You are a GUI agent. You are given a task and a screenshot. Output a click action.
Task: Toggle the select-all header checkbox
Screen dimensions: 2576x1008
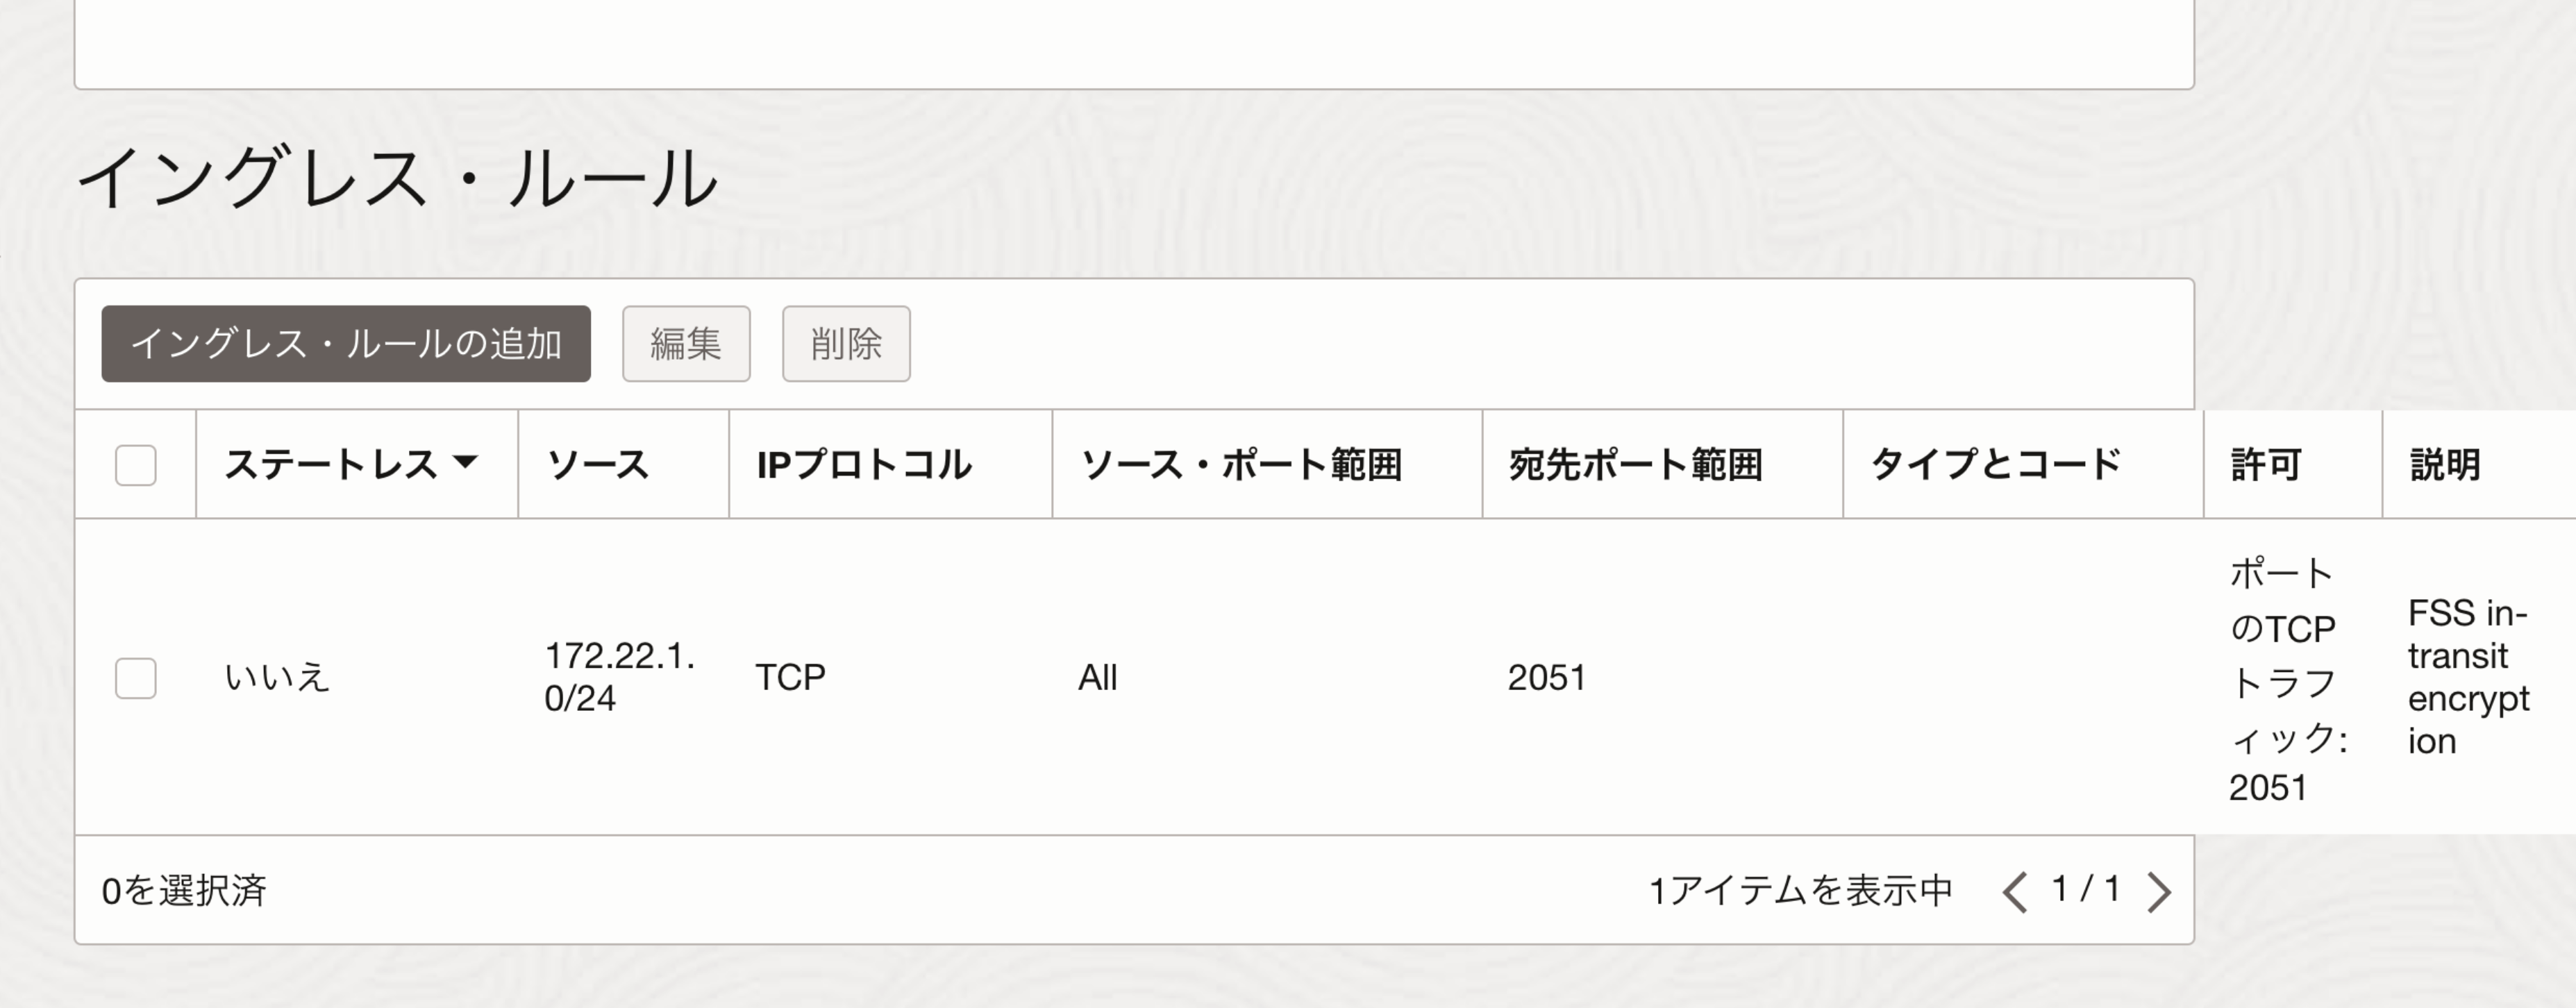[136, 465]
